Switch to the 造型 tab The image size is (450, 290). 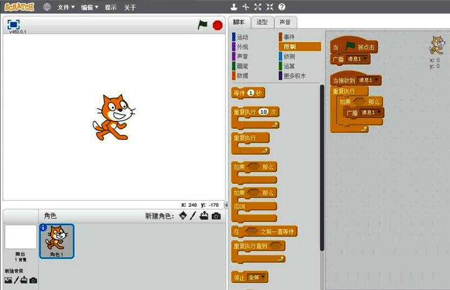[x=262, y=22]
